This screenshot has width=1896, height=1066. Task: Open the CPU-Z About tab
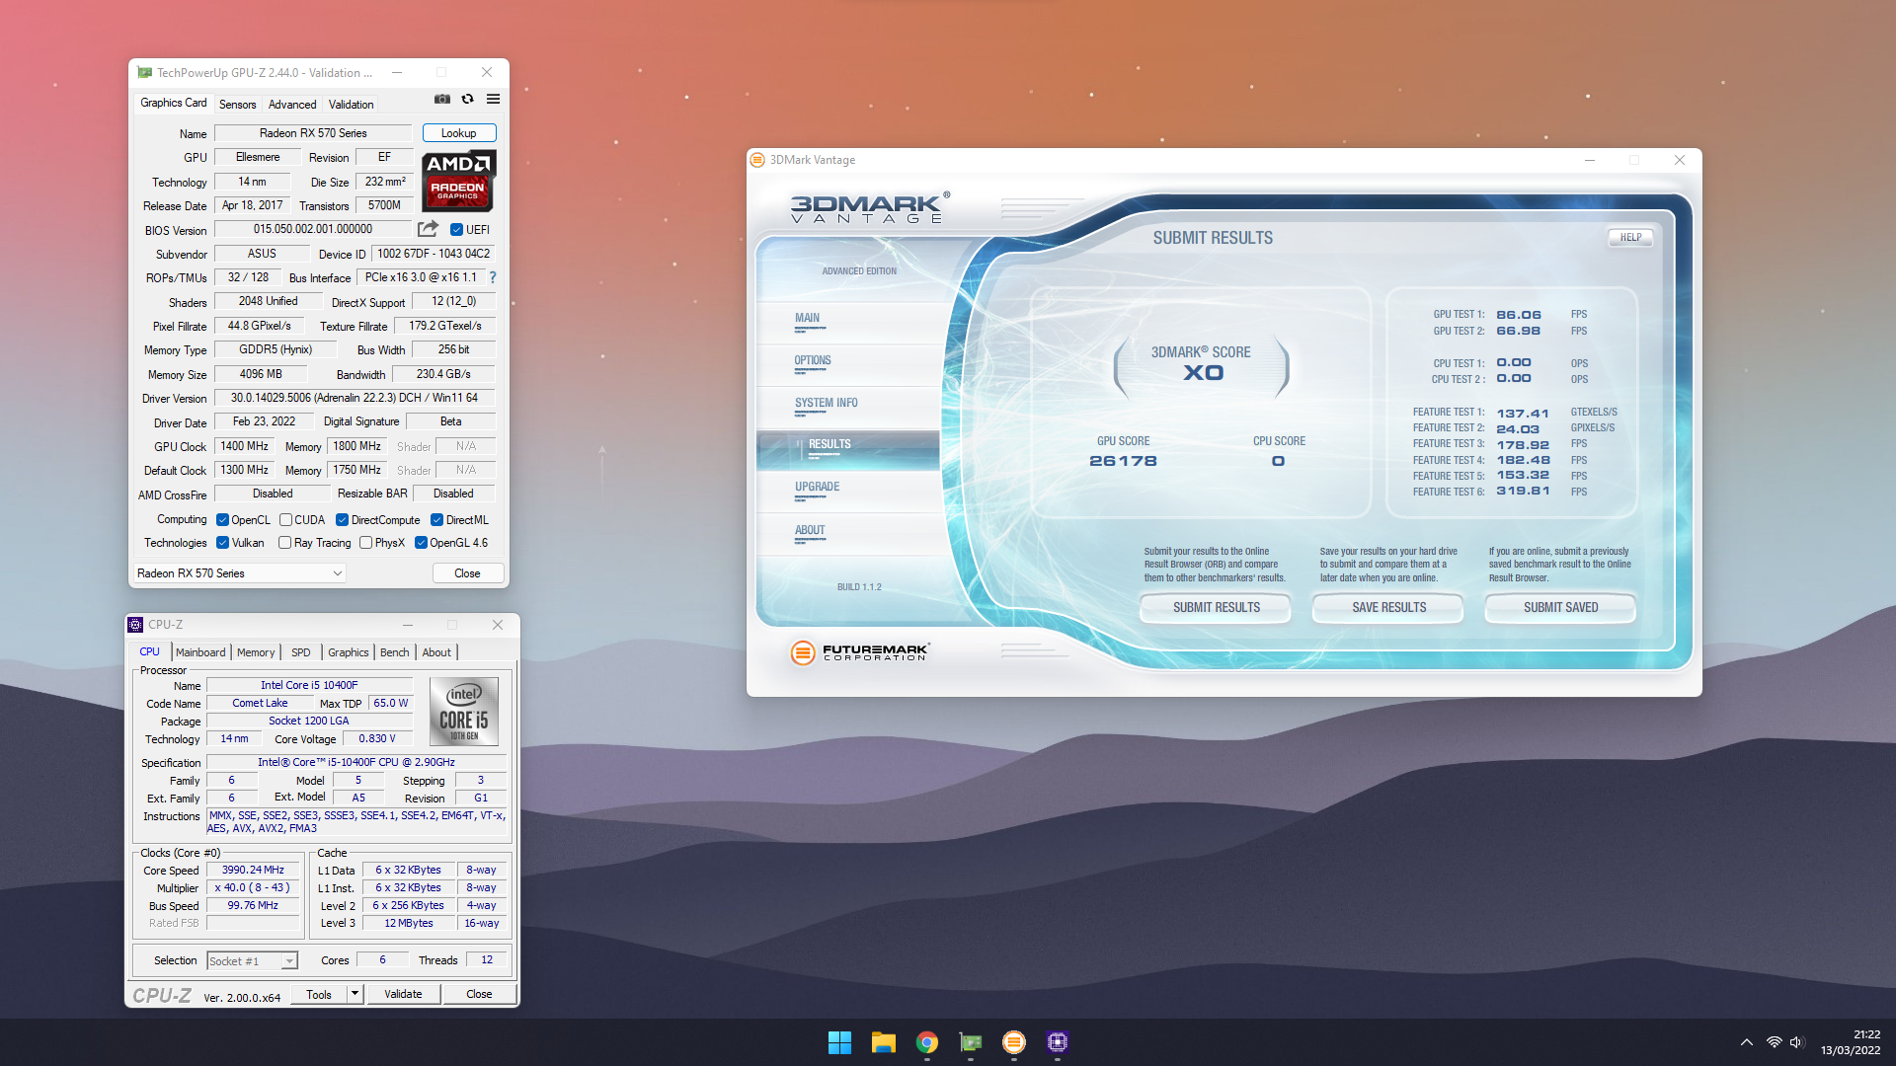point(436,652)
